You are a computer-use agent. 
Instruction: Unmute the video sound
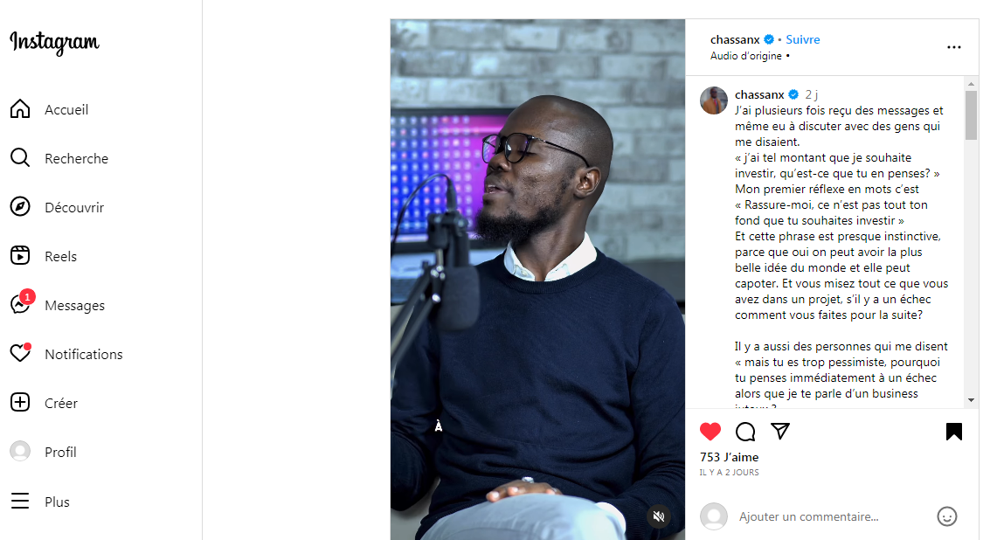tap(659, 516)
